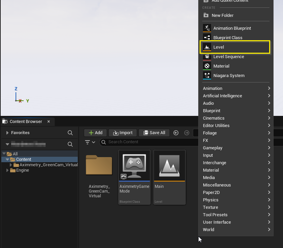Click the New Folder icon
The image size is (283, 248).
[x=206, y=15]
